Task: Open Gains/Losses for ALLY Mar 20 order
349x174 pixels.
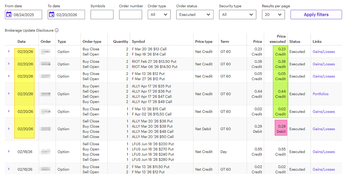Action: tap(324, 129)
